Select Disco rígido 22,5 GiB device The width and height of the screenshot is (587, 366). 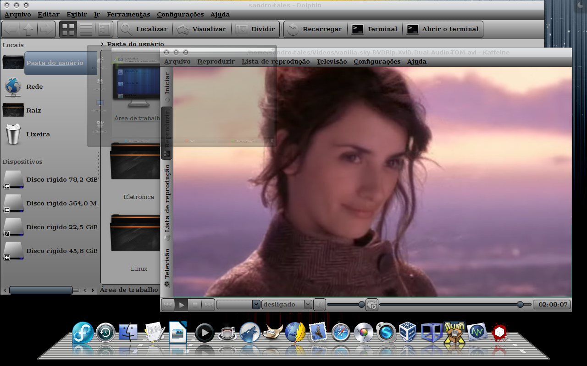point(50,227)
